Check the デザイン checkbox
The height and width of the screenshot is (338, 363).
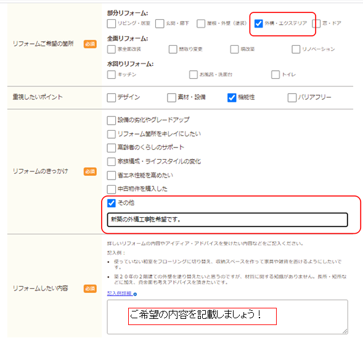tap(112, 97)
